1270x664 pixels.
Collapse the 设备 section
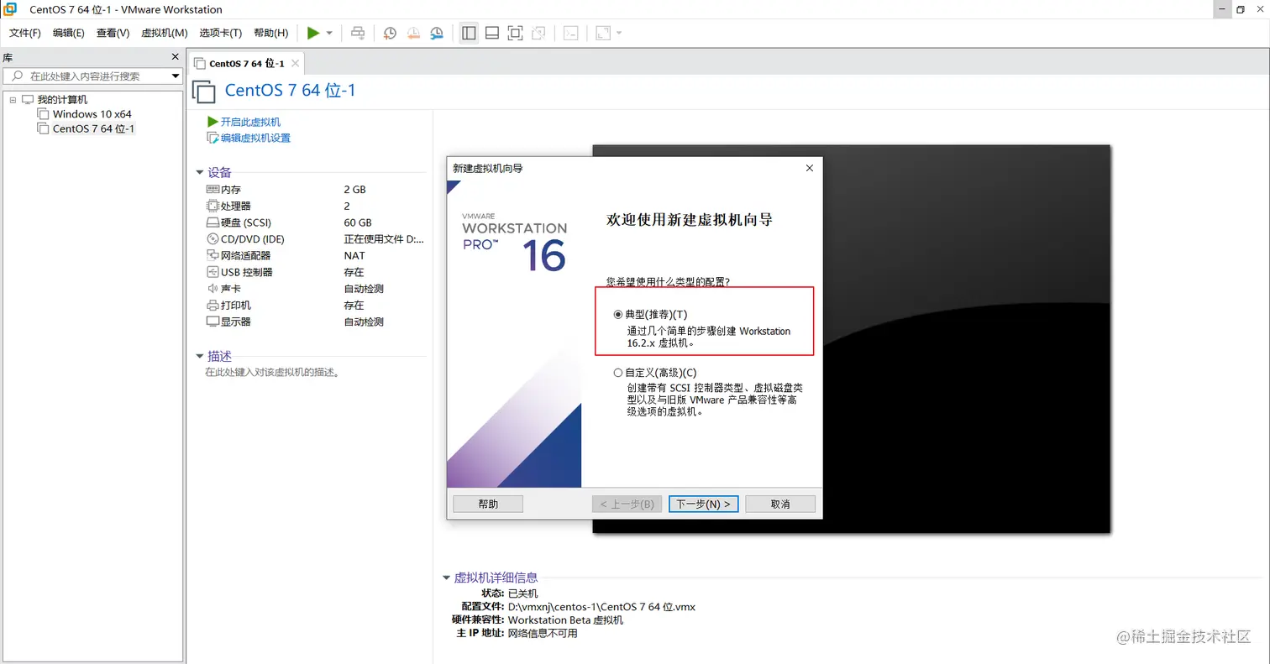[x=199, y=172]
